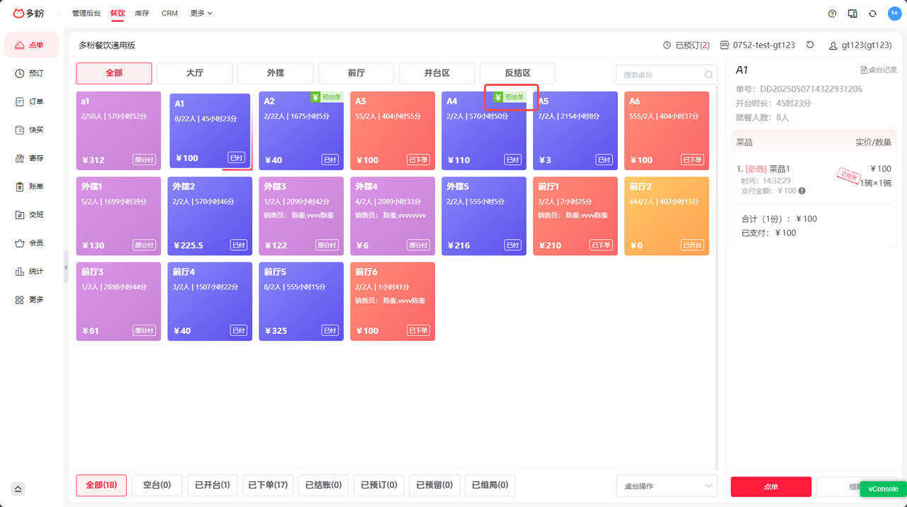The height and width of the screenshot is (507, 907).
Task: Filter tables by 已下单(17) status
Action: (267, 485)
